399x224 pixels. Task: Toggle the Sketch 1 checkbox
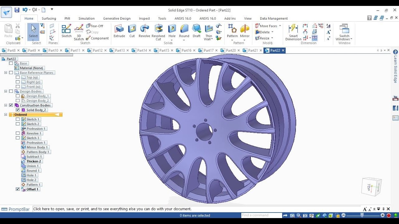(18, 119)
